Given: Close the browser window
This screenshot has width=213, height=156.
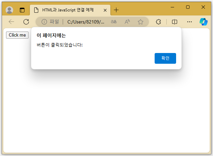Looking at the screenshot, I should [203, 7].
